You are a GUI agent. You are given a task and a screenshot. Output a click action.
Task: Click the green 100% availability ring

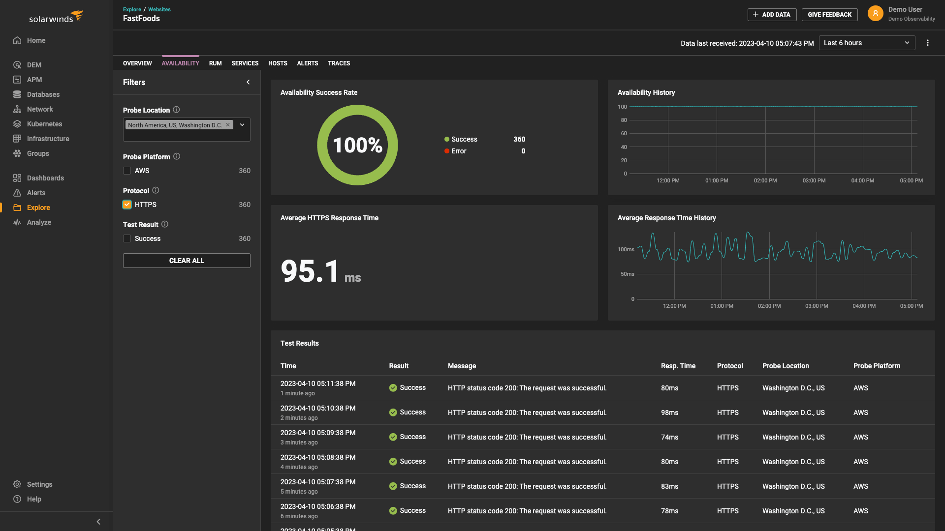coord(357,145)
